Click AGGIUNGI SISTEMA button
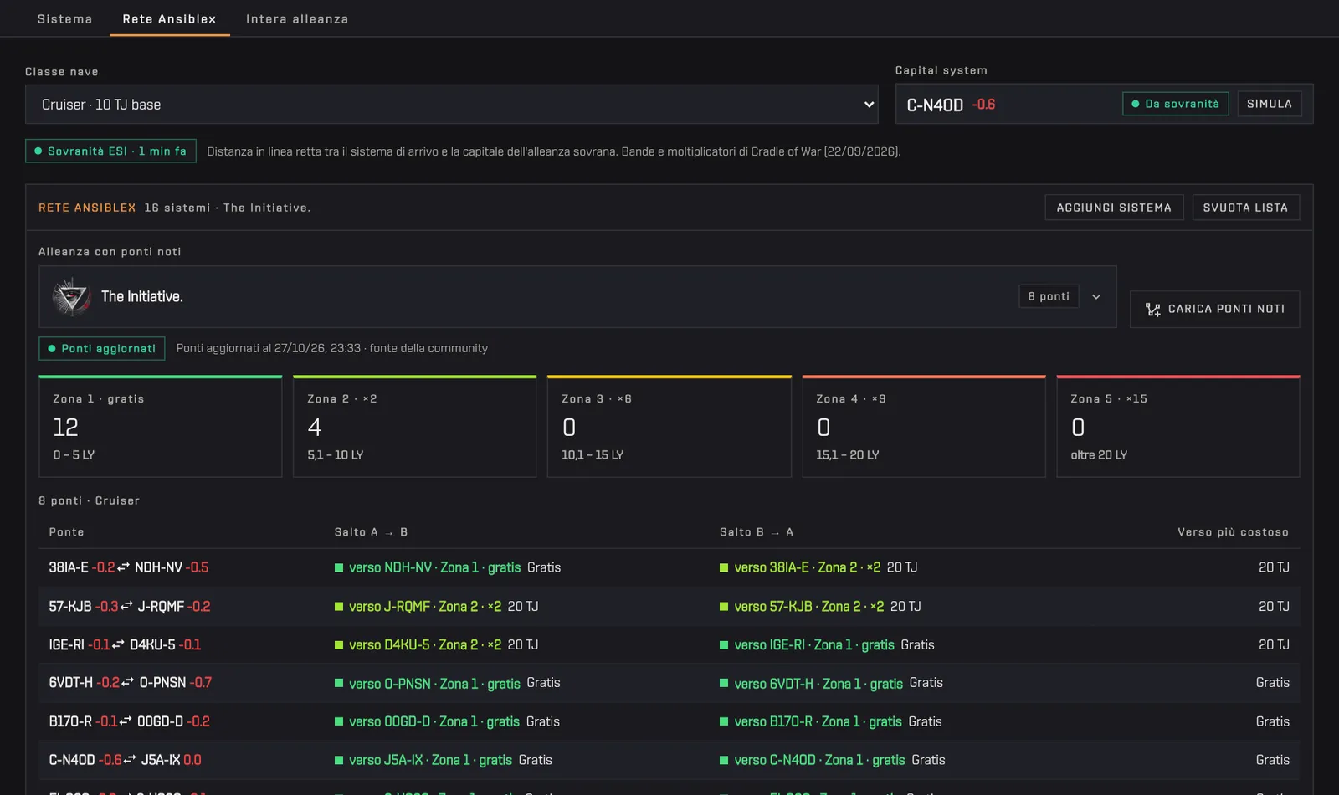 tap(1114, 208)
